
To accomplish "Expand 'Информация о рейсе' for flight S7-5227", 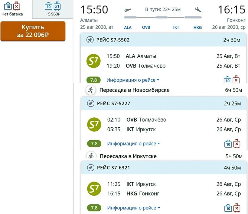I will pyautogui.click(x=134, y=144).
